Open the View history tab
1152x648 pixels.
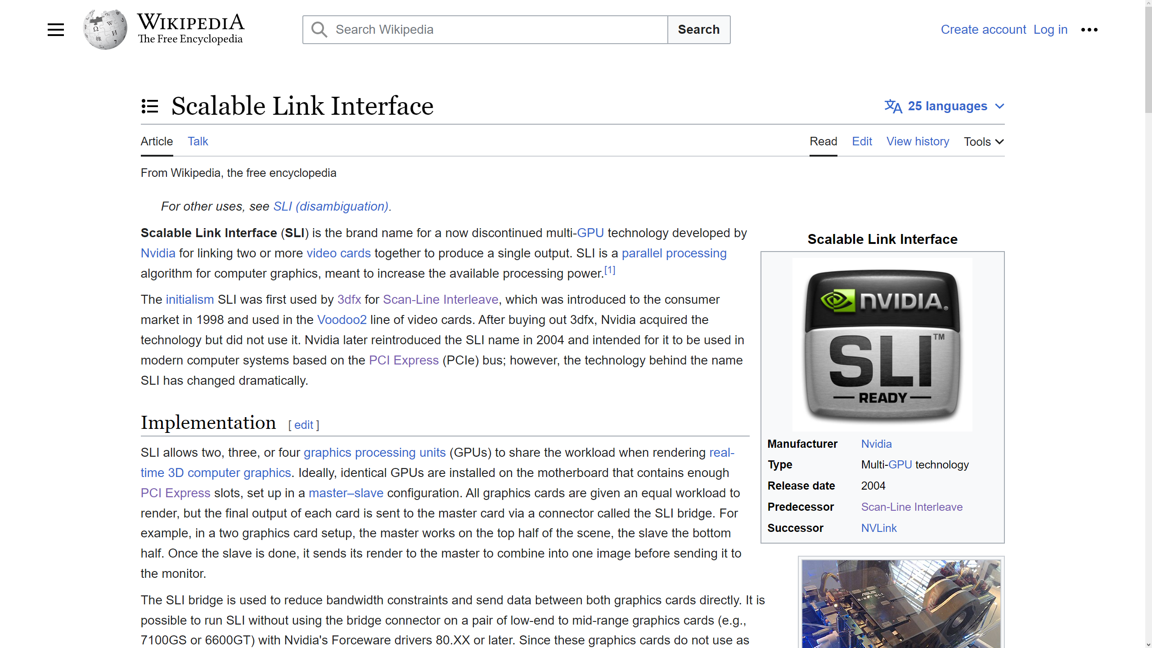click(918, 141)
